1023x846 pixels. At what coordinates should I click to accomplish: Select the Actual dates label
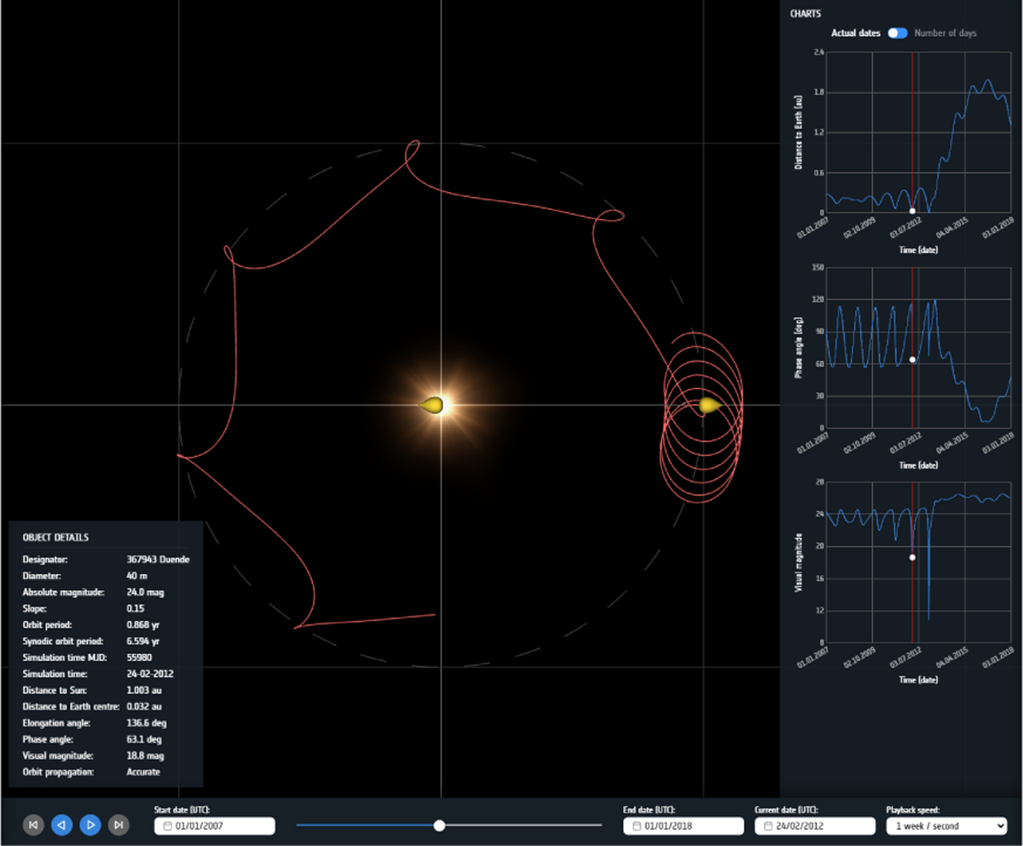pos(856,33)
